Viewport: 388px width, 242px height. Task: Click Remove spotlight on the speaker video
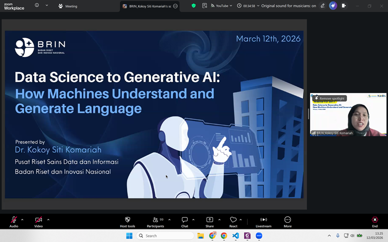(329, 98)
